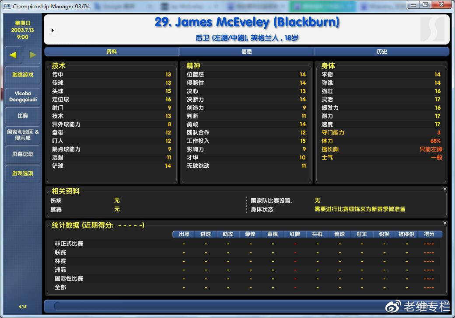Collapse 相关资料 panel with corner triangle
The height and width of the screenshot is (318, 455).
point(445,189)
